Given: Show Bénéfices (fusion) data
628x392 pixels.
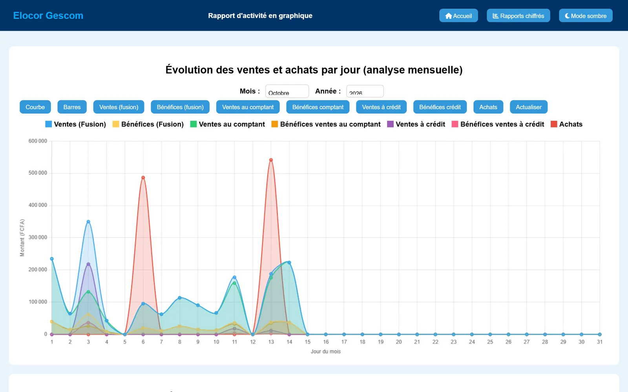Looking at the screenshot, I should 180,107.
